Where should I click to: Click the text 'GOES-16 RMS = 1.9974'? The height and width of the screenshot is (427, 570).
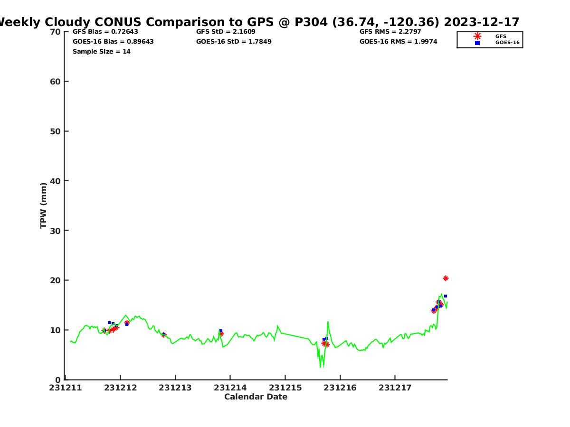(399, 41)
